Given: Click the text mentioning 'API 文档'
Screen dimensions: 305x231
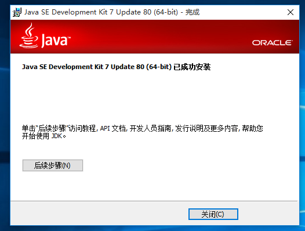Looking at the screenshot, I should (113, 128).
